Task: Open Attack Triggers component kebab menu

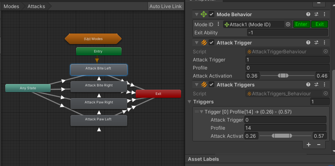Action: 325,84
